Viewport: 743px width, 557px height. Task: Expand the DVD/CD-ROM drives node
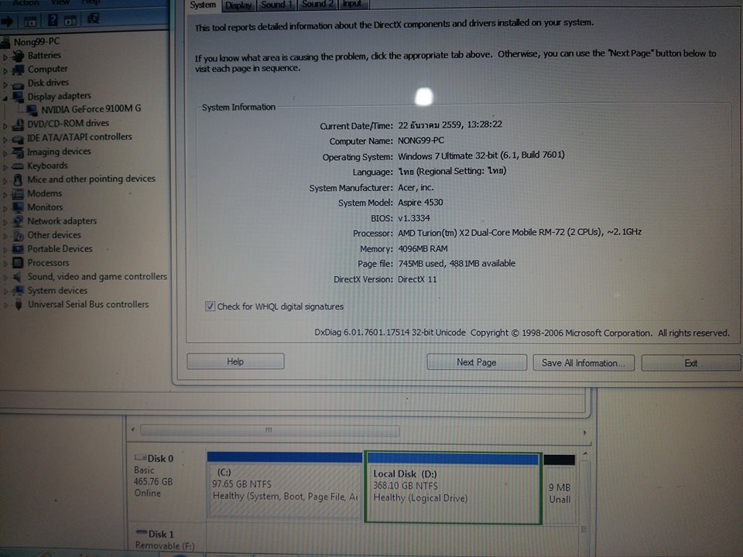[5, 126]
